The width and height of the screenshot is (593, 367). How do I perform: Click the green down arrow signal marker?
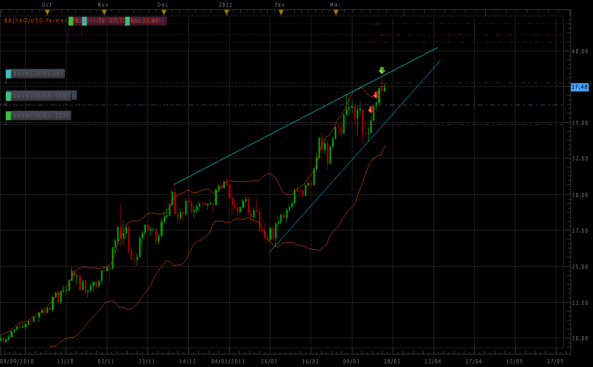click(382, 71)
